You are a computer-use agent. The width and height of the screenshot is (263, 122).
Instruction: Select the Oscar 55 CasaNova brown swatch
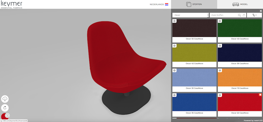tap(194, 28)
